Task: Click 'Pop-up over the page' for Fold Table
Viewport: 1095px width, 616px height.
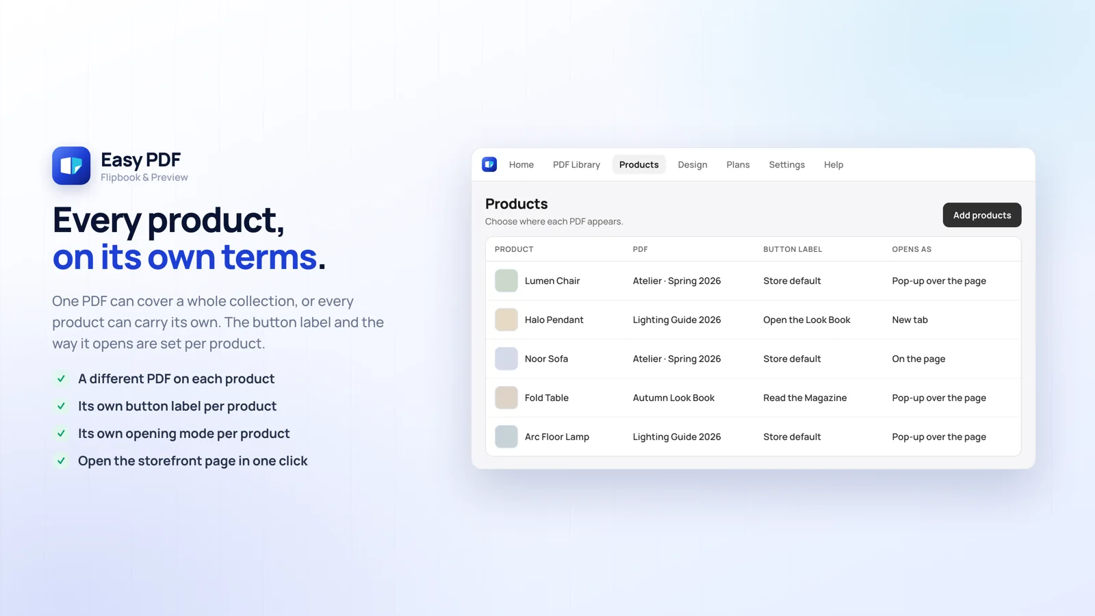Action: click(x=939, y=398)
